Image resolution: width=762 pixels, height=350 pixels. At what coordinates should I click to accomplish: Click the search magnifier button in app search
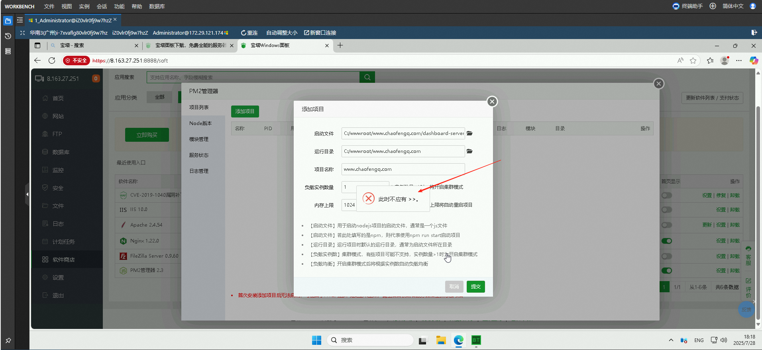point(367,77)
